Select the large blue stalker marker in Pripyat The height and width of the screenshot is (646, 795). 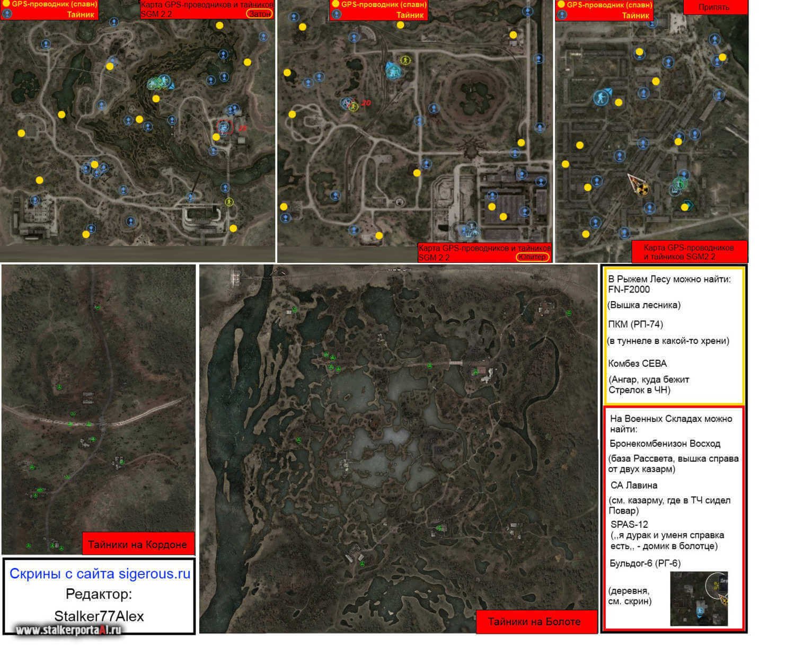(x=601, y=98)
